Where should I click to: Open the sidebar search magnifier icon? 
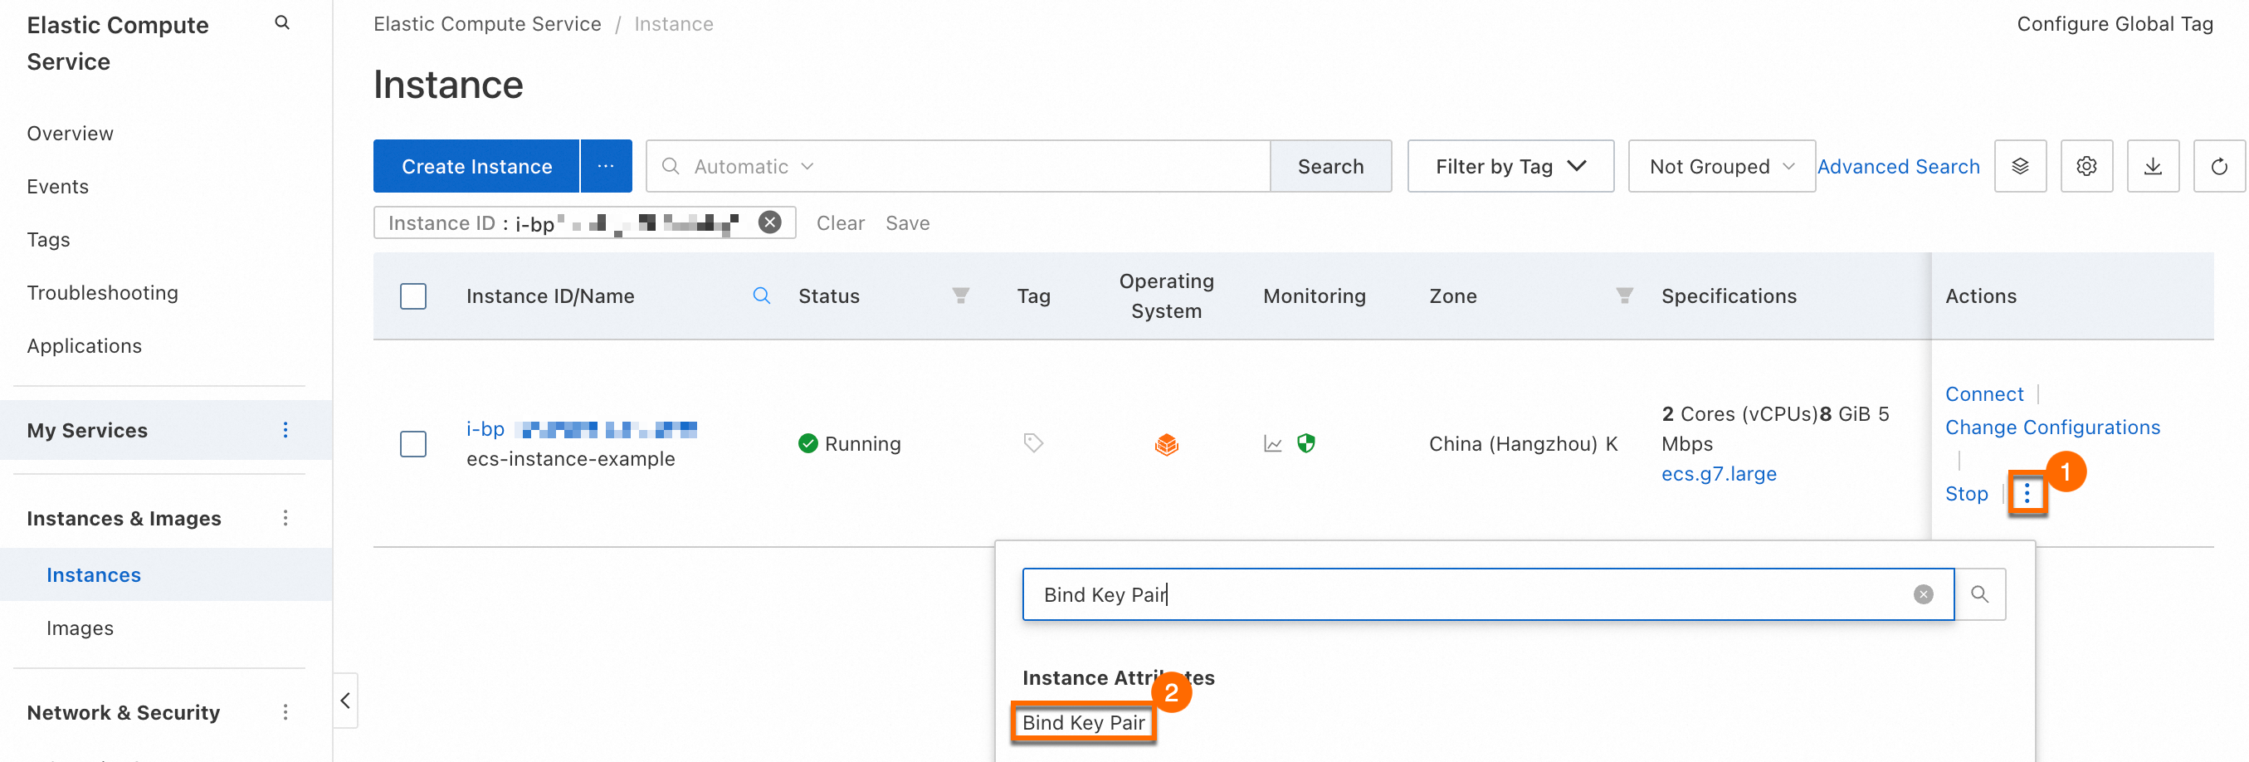(282, 22)
